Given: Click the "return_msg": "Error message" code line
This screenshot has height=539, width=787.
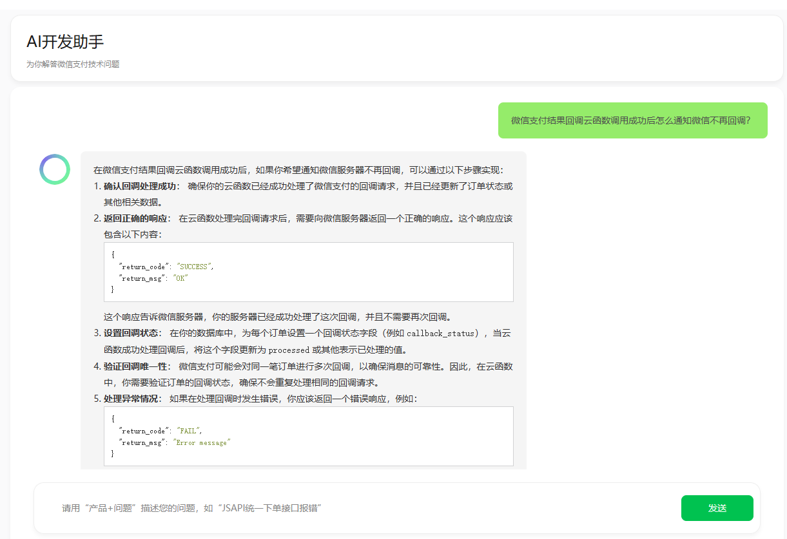Looking at the screenshot, I should 174,442.
